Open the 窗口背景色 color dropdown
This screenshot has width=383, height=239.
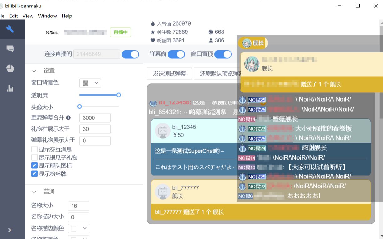[90, 83]
